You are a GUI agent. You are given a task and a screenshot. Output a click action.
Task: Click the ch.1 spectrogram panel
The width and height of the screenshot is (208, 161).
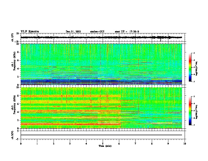click(x=101, y=64)
